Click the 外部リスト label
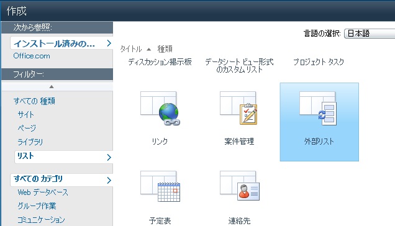395x226 pixels. (x=319, y=142)
